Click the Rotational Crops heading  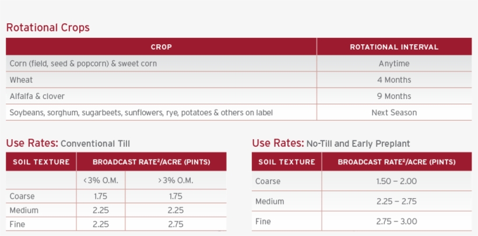coord(48,28)
